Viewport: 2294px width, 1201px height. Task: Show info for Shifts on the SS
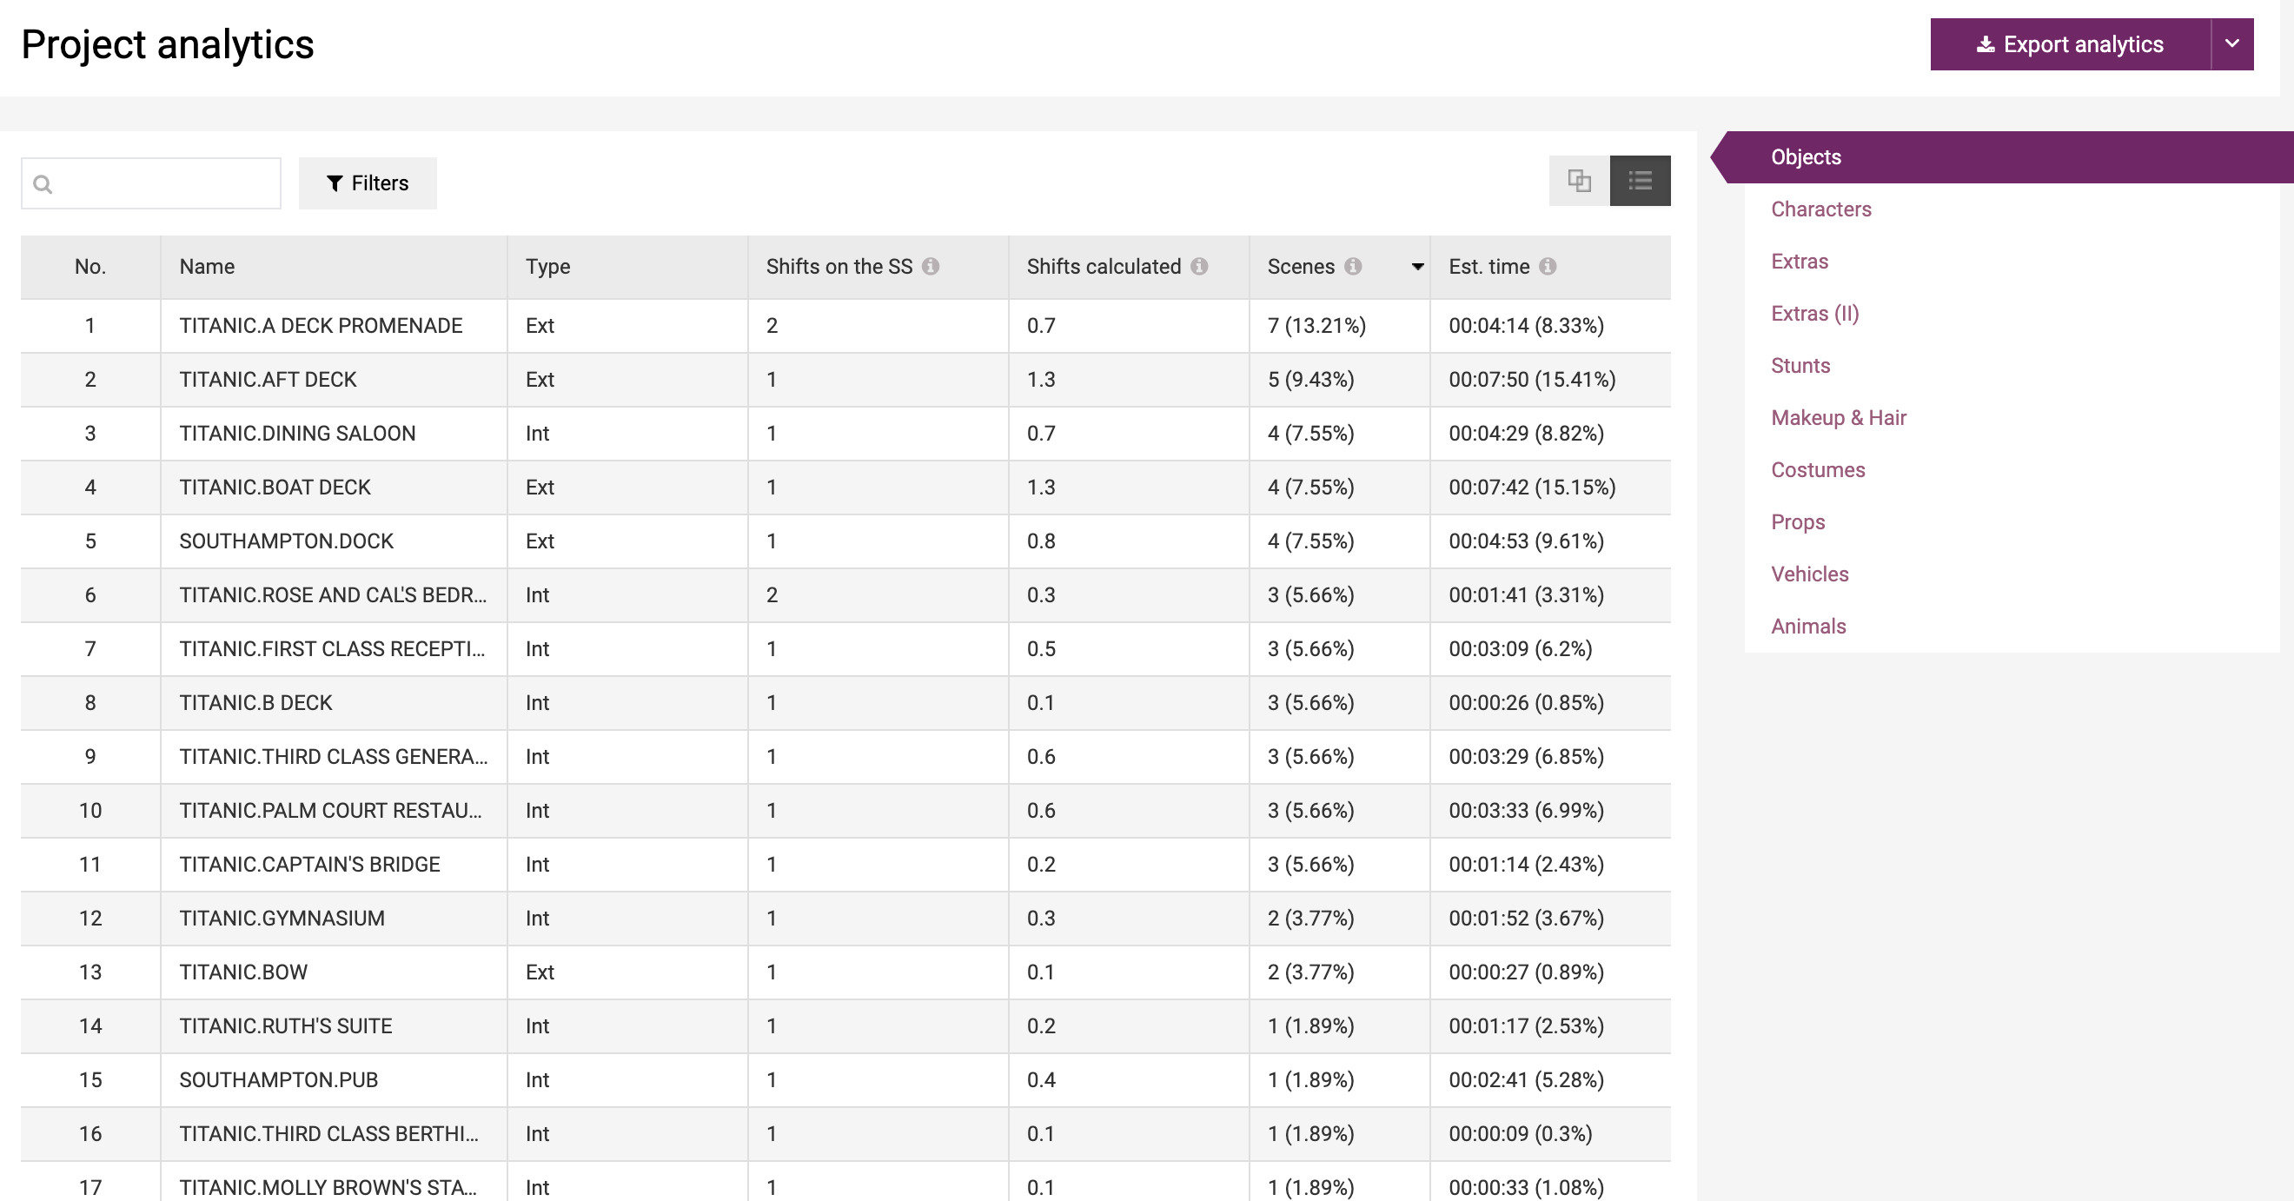pos(931,267)
